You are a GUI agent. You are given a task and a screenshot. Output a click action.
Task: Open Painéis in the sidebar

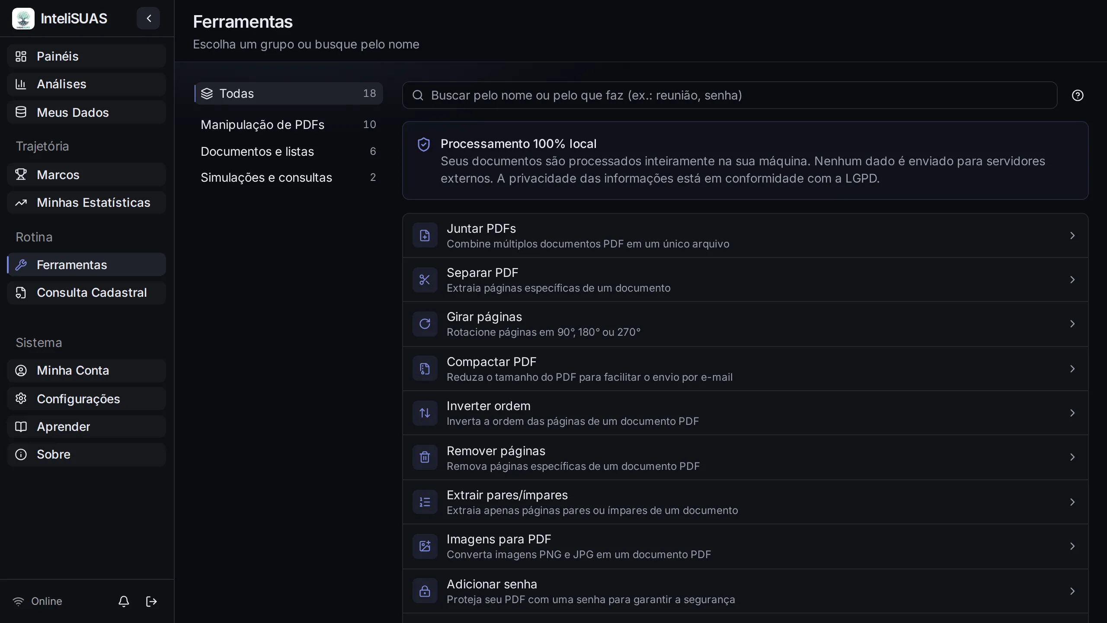pos(86,56)
